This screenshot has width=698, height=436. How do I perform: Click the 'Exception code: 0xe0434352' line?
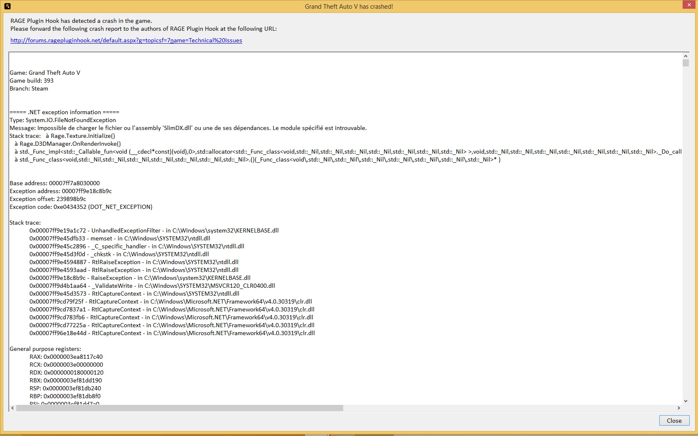(x=81, y=207)
